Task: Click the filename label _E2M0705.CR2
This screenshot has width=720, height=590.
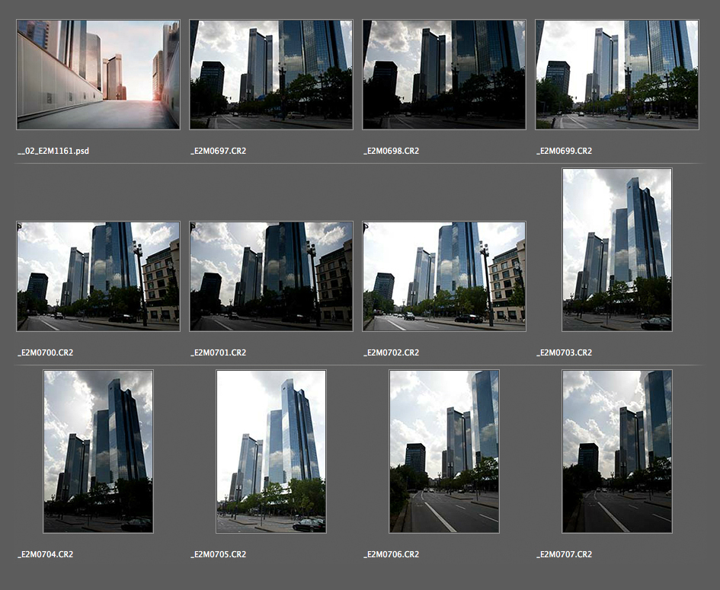Action: (x=218, y=554)
